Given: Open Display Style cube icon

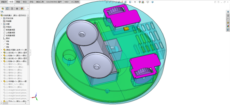Looking at the screenshot, I should (x=130, y=2).
